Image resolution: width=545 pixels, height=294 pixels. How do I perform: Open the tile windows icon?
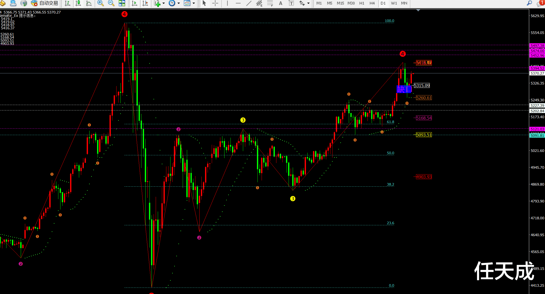point(122,3)
